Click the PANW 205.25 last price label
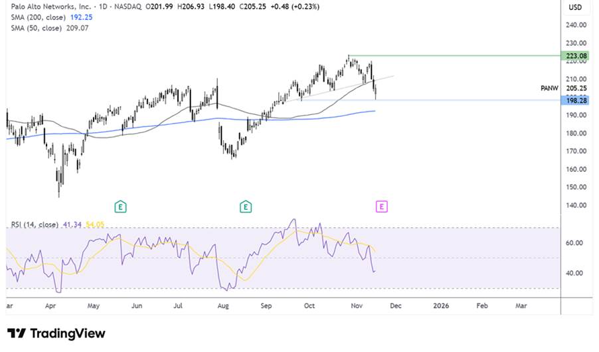 564,88
